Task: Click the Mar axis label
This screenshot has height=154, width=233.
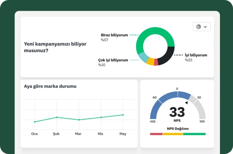Action: [79, 134]
